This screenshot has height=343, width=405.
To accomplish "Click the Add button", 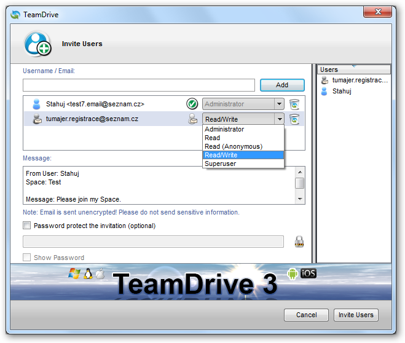I will (282, 85).
